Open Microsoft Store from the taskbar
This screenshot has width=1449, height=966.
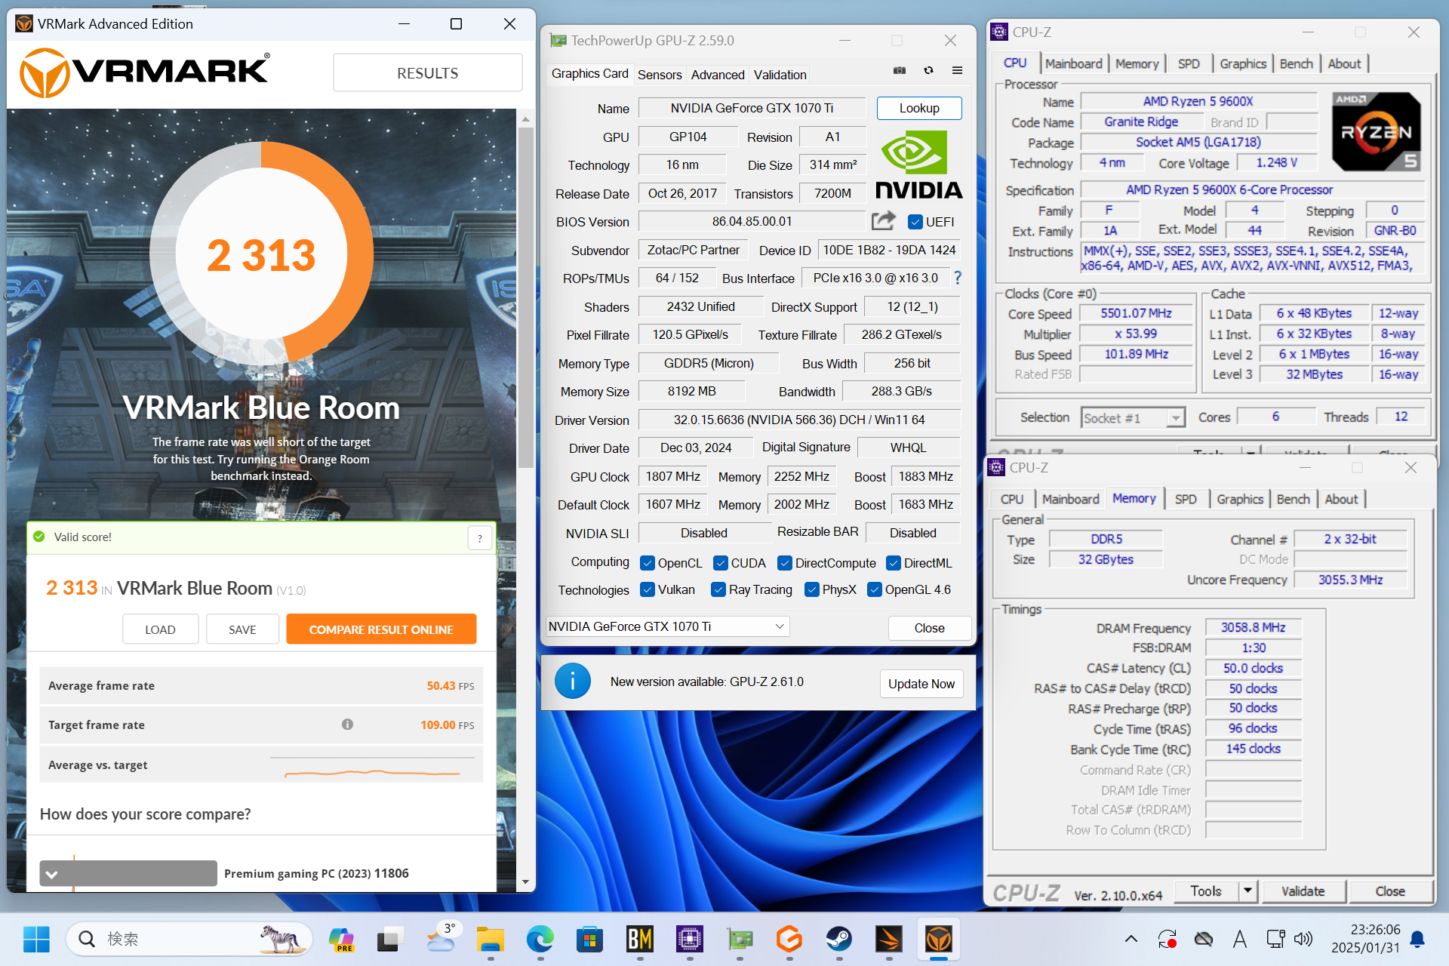tap(589, 940)
